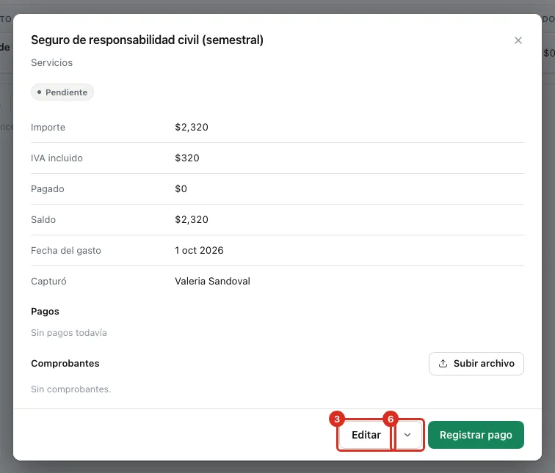Click the Subir archivo upload button

click(x=476, y=364)
